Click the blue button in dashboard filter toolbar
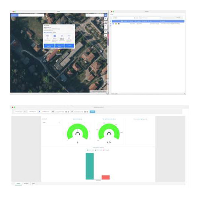This screenshot has width=199, height=199. coord(92,112)
